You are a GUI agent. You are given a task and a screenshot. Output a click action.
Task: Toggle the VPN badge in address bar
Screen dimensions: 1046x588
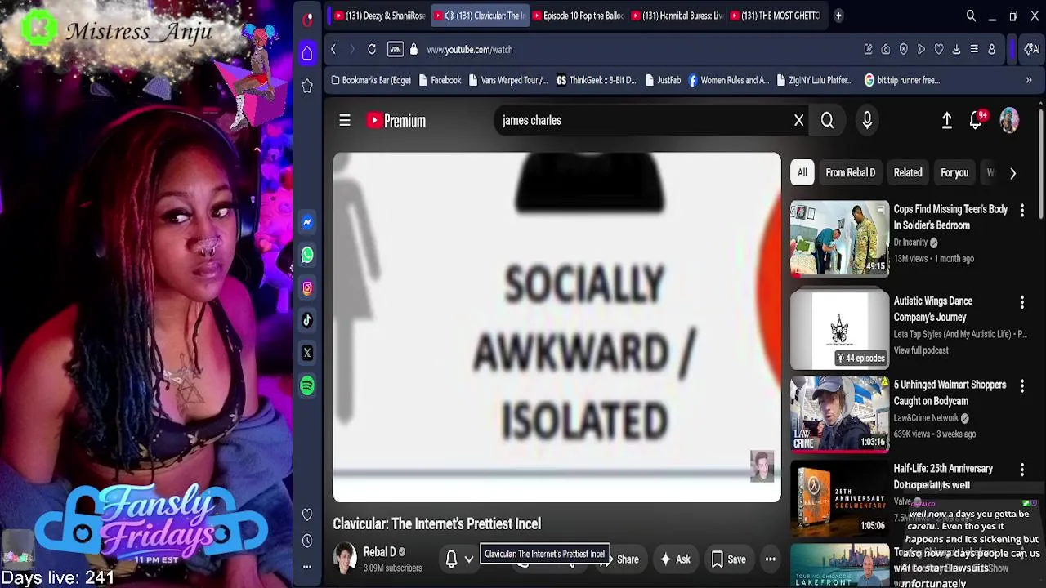coord(396,50)
